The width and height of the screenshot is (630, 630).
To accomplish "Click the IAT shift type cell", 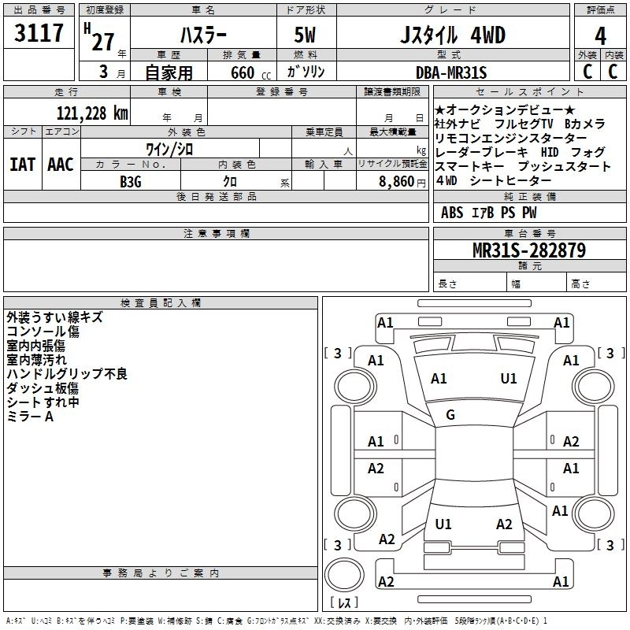I will (x=22, y=165).
